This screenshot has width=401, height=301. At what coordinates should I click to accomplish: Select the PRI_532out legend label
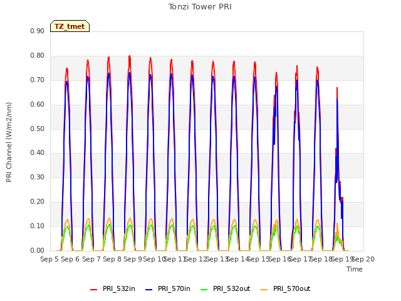pos(232,288)
